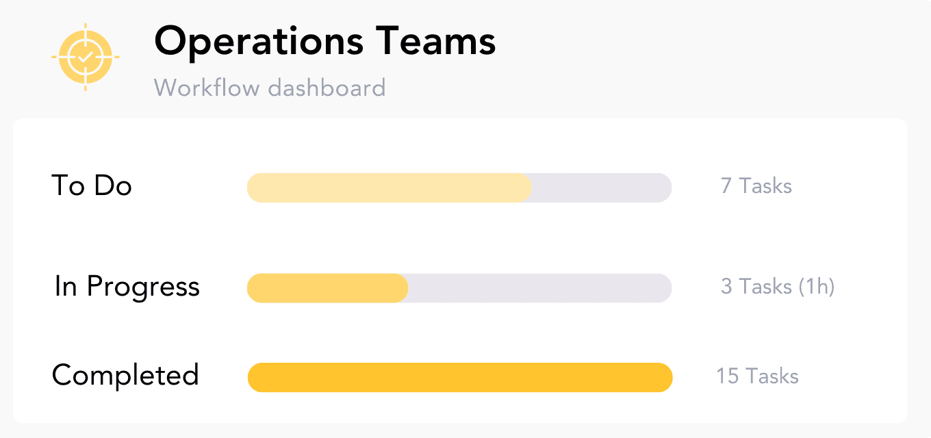Click the 7 Tasks link
This screenshot has width=931, height=438.
tap(755, 185)
